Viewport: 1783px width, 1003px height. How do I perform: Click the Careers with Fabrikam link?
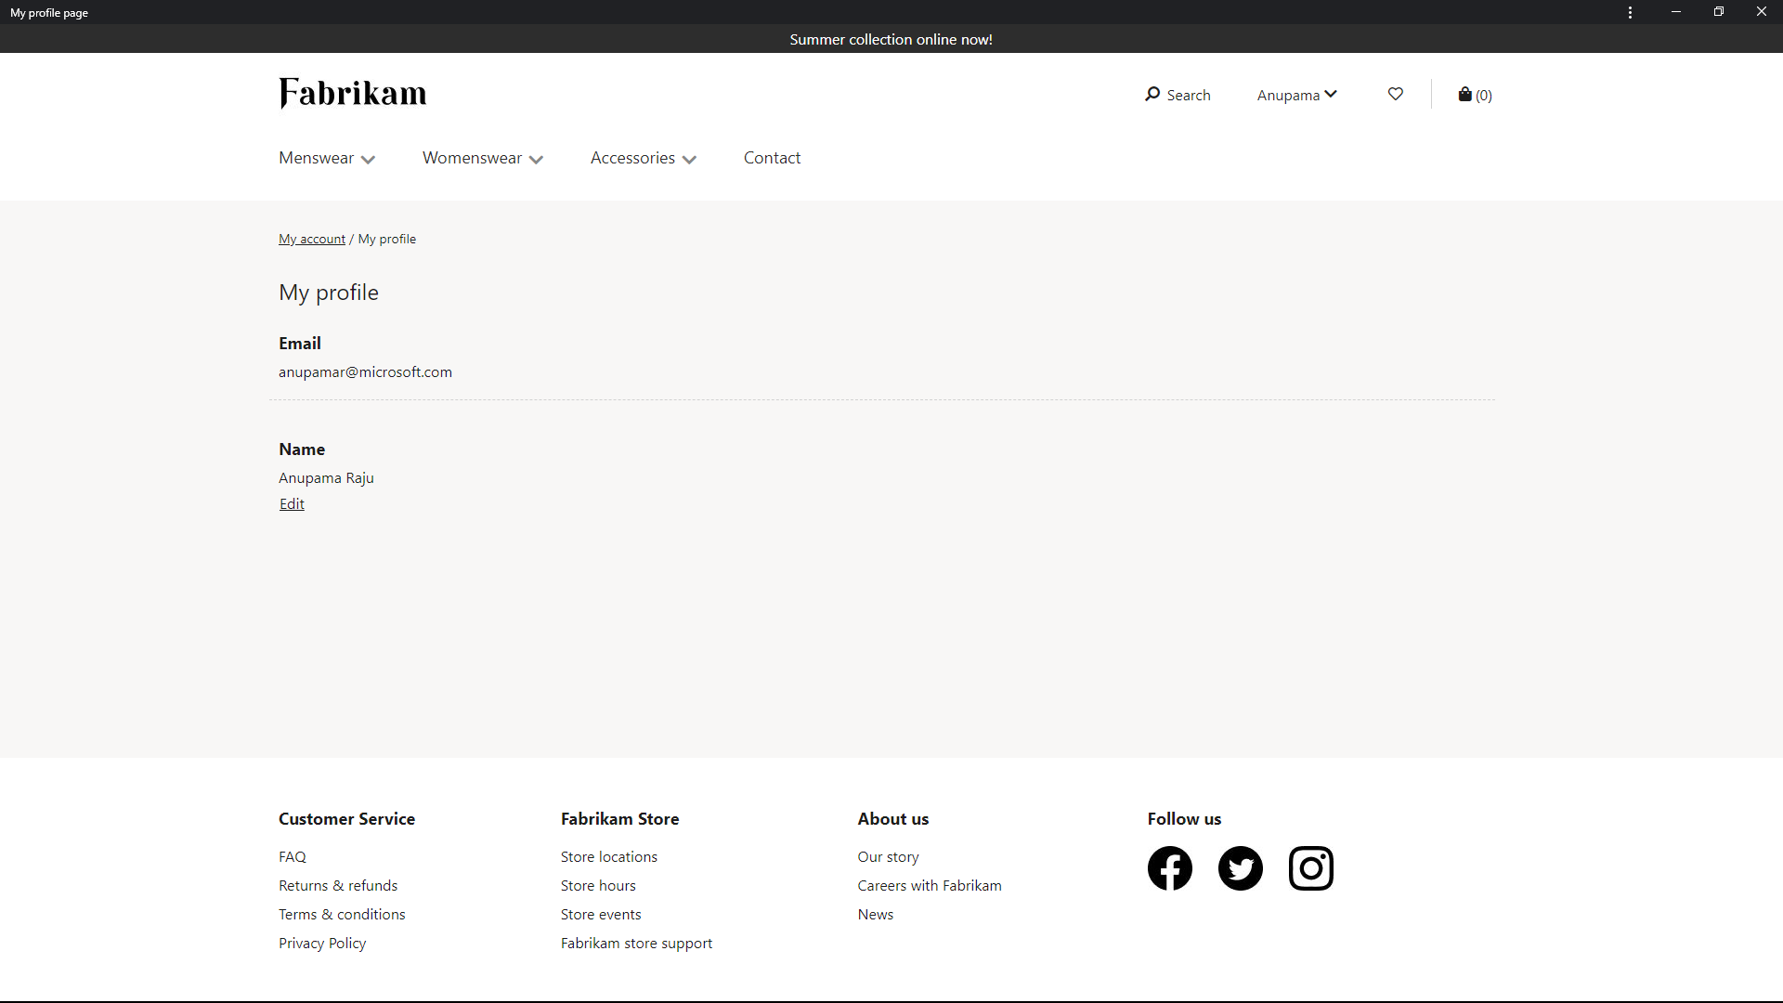tap(930, 884)
